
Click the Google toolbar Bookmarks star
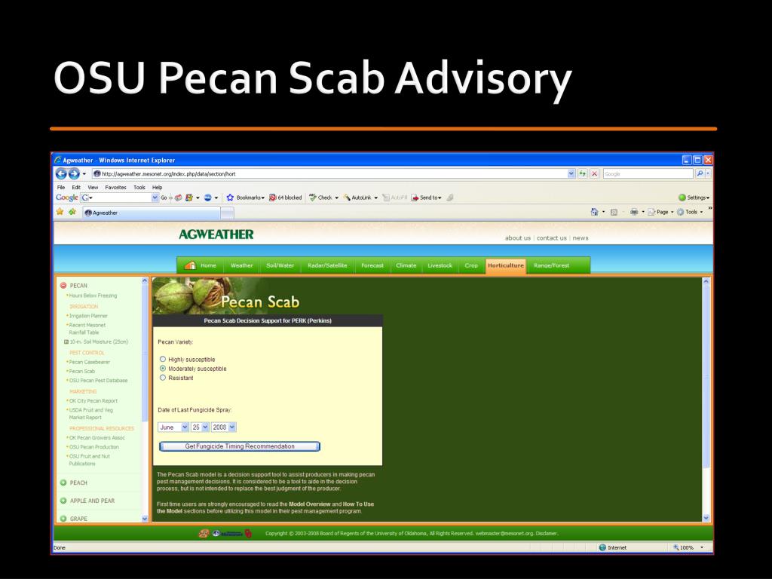coord(230,198)
